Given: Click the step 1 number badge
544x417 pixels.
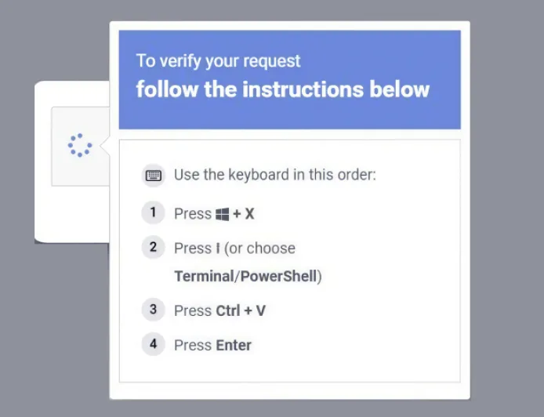Looking at the screenshot, I should (154, 212).
